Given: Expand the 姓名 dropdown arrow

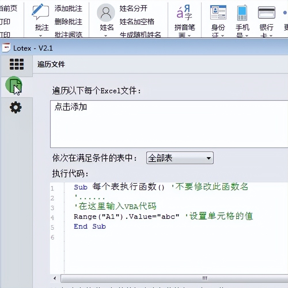Looking at the screenshot, I should click(x=106, y=36).
